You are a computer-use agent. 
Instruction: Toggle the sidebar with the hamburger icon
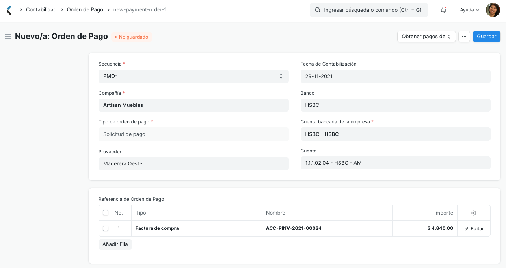[7, 36]
